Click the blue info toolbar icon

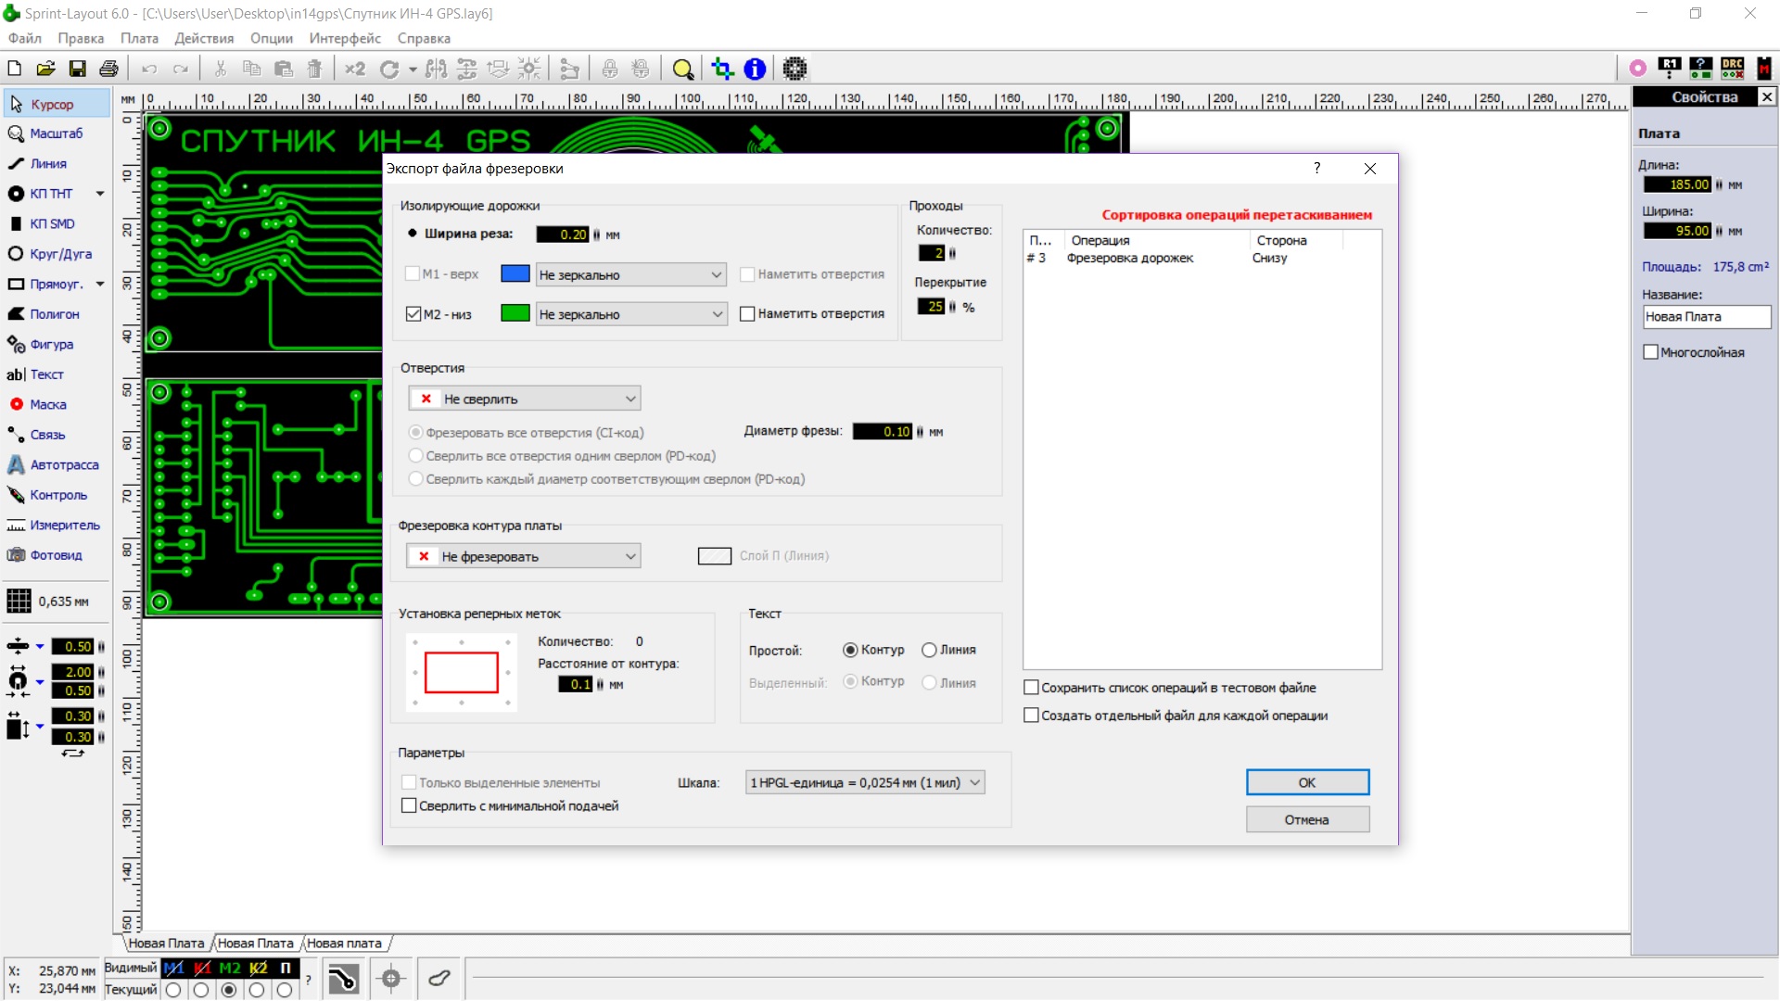click(x=755, y=69)
